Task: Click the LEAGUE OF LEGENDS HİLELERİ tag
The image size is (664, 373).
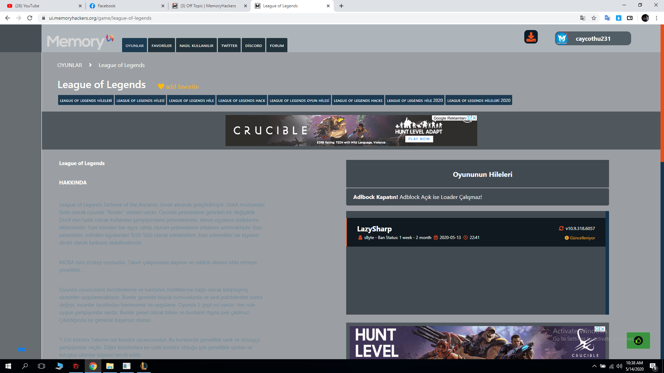Action: pos(86,100)
